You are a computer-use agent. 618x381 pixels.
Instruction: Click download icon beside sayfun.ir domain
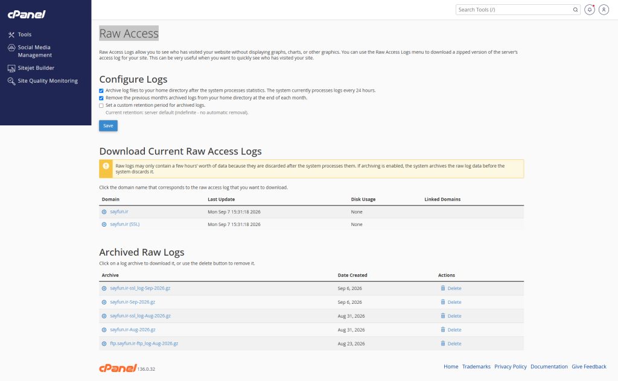pyautogui.click(x=104, y=212)
